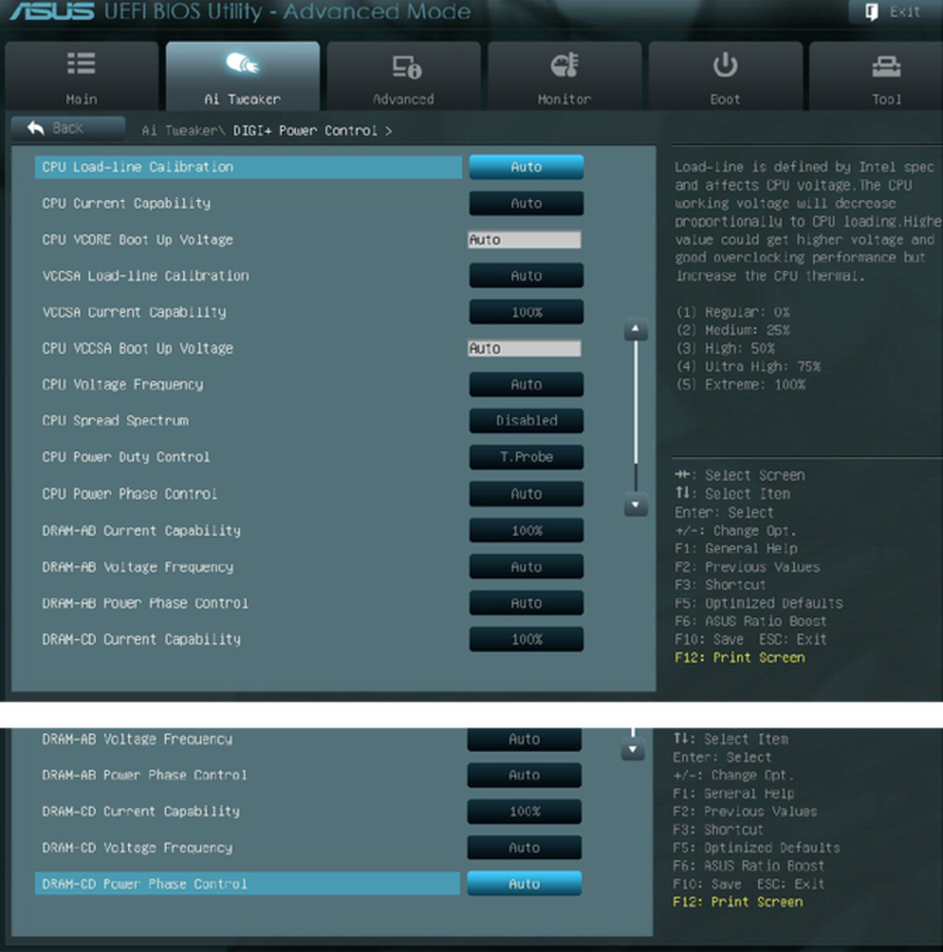Viewport: 943px width, 952px height.
Task: Click the Back button label
Action: point(67,128)
